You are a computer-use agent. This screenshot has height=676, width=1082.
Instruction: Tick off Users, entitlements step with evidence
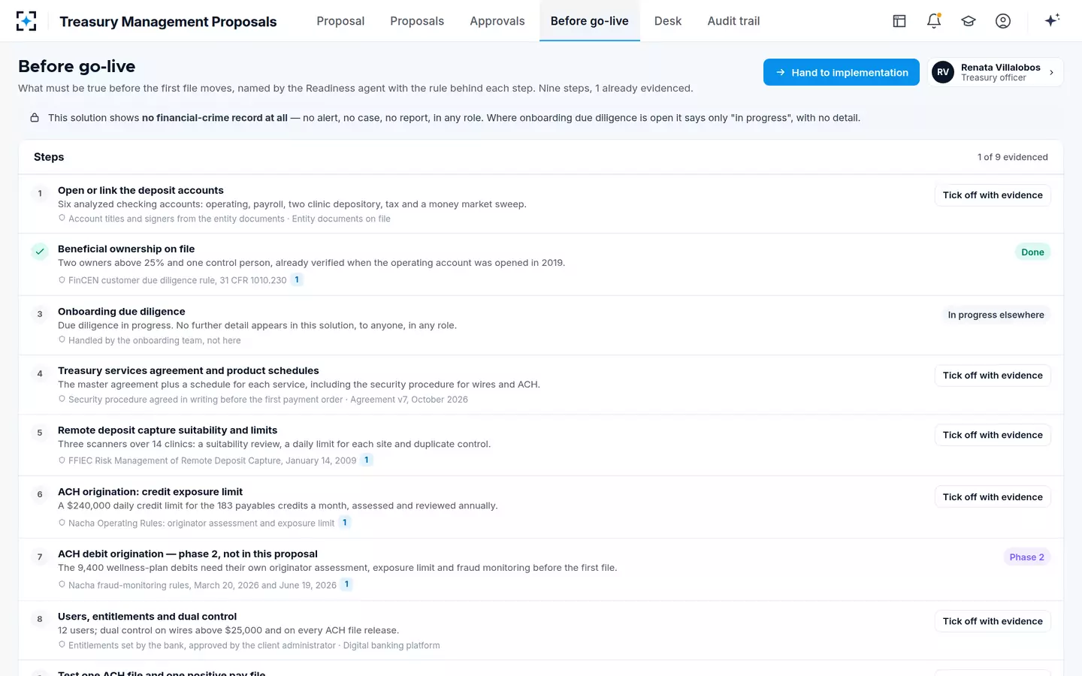pyautogui.click(x=993, y=621)
